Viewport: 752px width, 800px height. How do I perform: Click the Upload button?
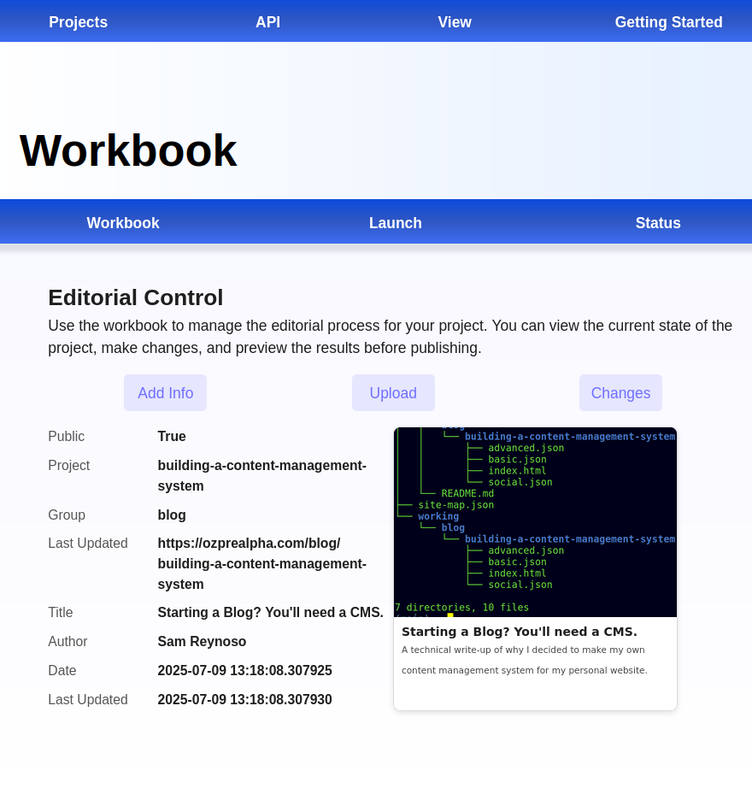tap(393, 393)
